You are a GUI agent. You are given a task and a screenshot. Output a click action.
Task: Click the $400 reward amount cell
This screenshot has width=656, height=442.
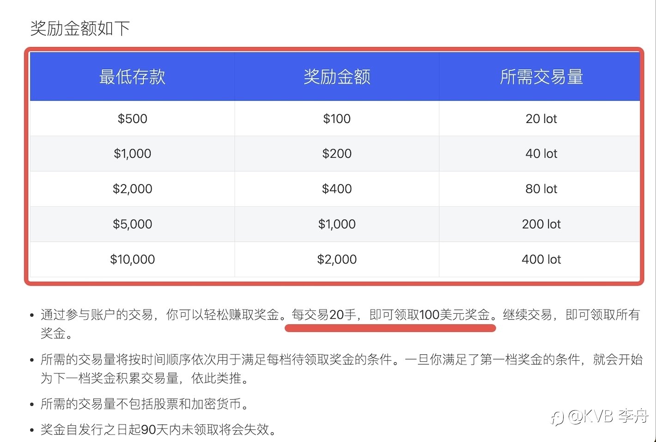[x=337, y=189]
